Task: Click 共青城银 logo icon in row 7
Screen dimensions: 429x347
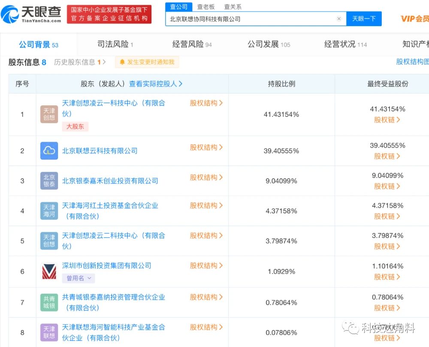Action: [49, 302]
